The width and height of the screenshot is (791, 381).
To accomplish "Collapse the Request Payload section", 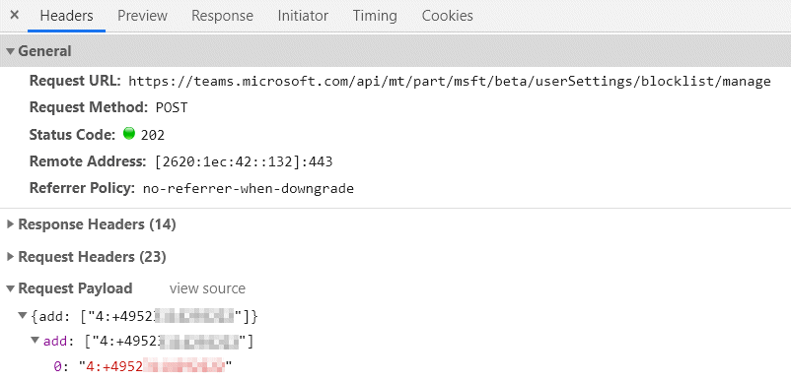I will click(x=10, y=288).
